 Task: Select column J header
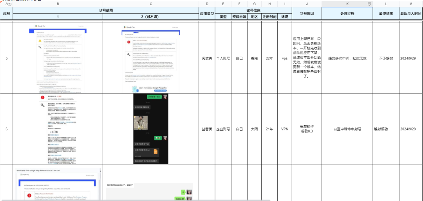(307, 4)
